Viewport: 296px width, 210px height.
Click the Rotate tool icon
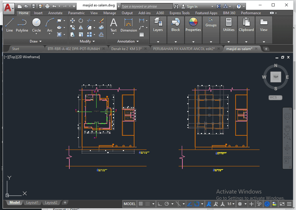(81, 21)
